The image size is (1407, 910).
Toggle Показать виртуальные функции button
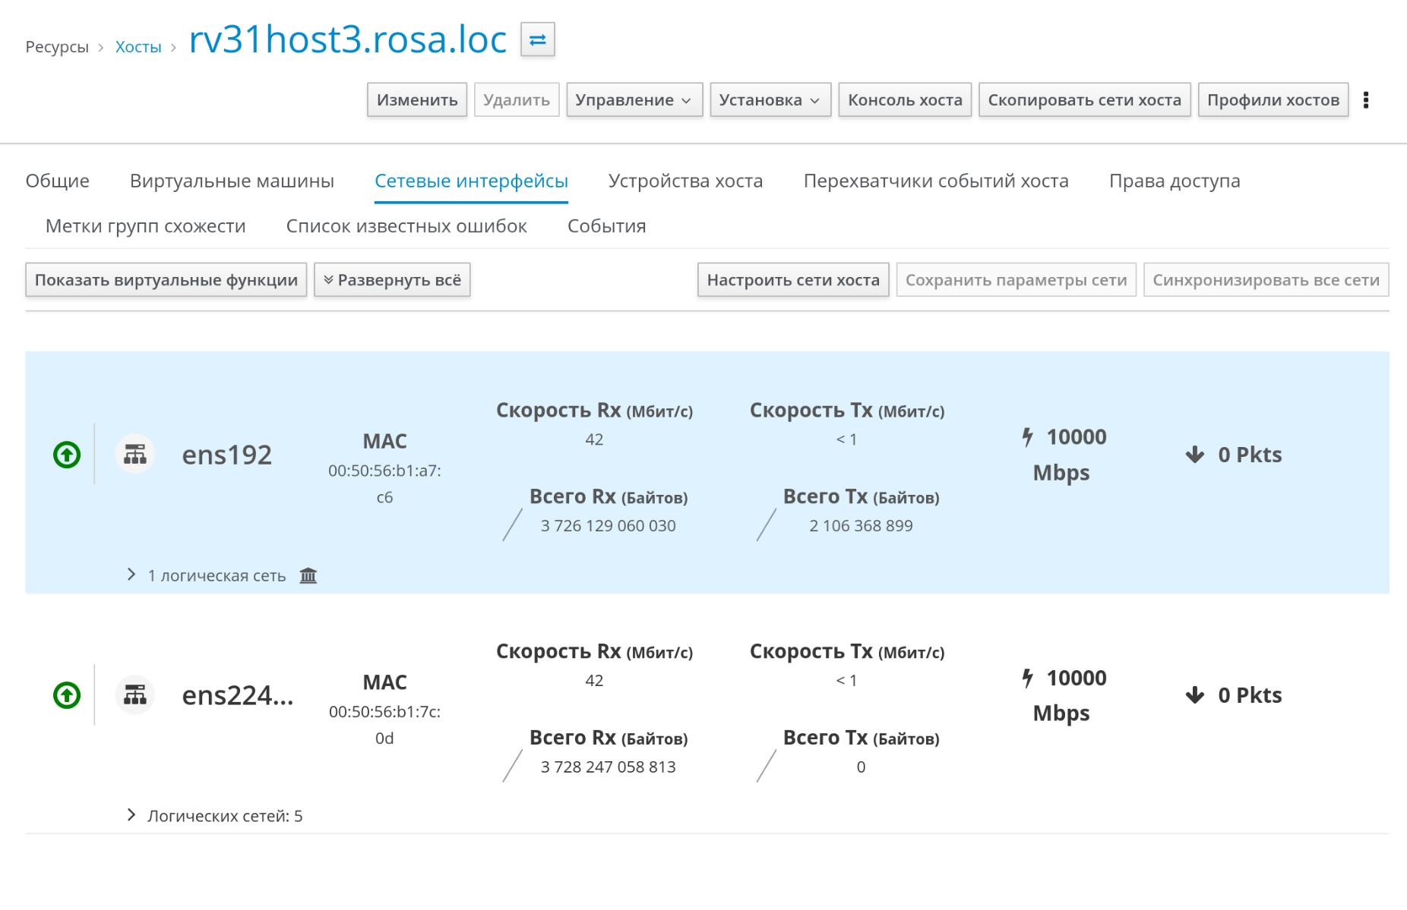click(166, 280)
